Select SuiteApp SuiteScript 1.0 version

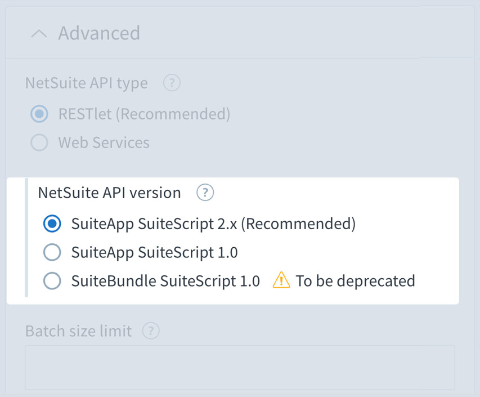point(52,252)
